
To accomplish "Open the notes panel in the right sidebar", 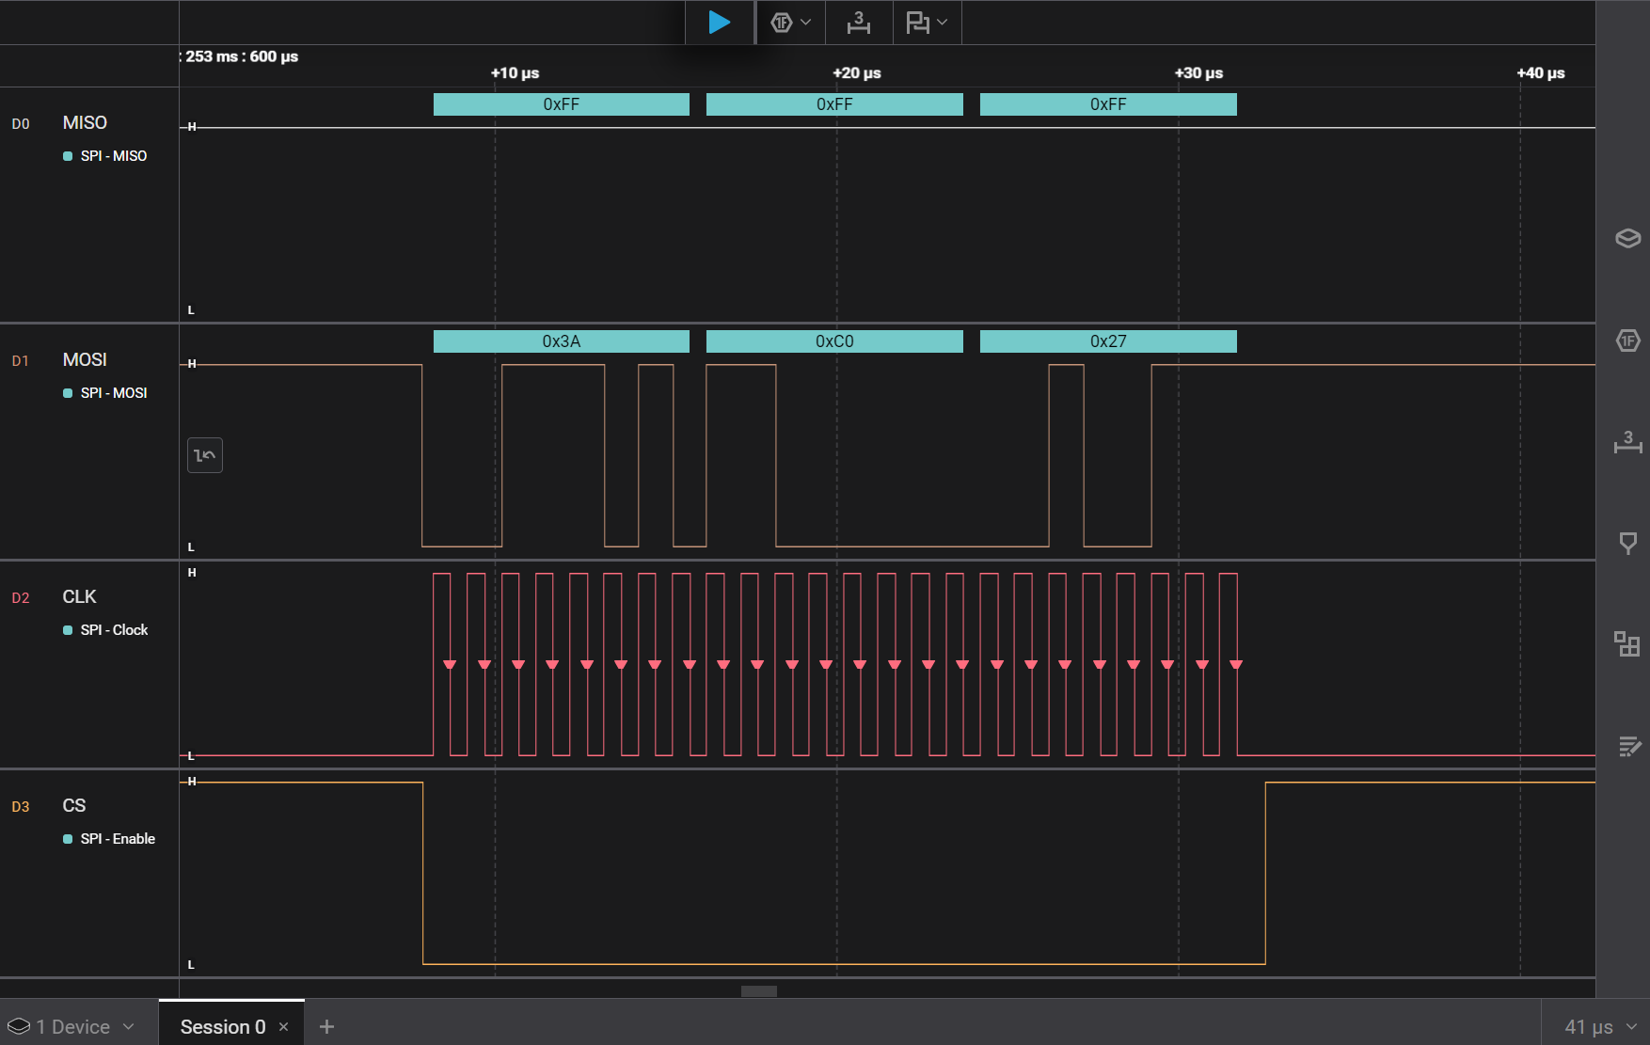I will coord(1629,746).
